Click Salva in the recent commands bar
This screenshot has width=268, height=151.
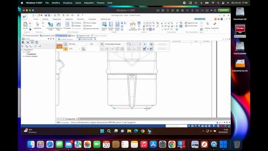pyautogui.click(x=72, y=36)
